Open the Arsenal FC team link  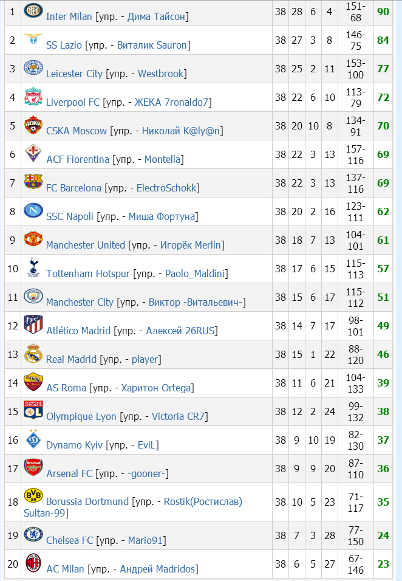pyautogui.click(x=70, y=474)
